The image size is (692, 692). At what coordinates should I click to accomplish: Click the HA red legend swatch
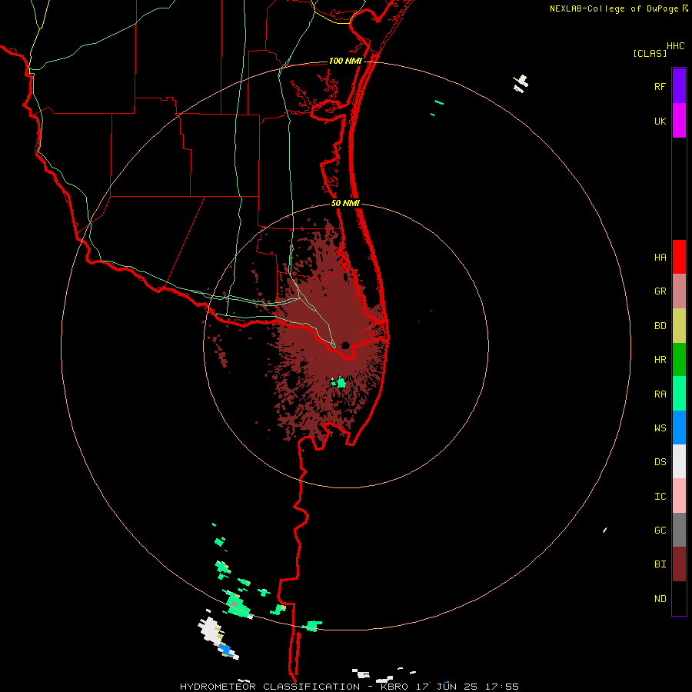click(679, 257)
